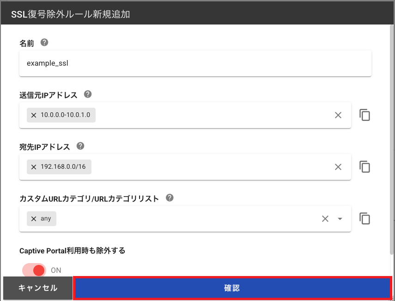Expand the URL category dropdown arrow

(340, 219)
